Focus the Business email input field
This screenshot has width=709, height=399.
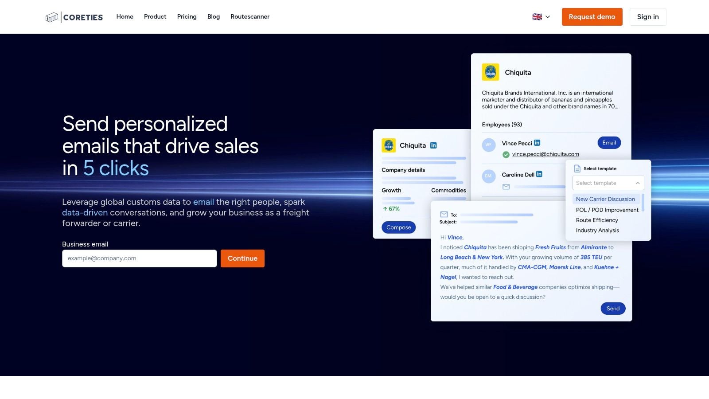(140, 258)
